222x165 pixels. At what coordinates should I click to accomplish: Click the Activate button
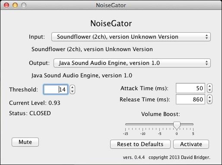191,144
